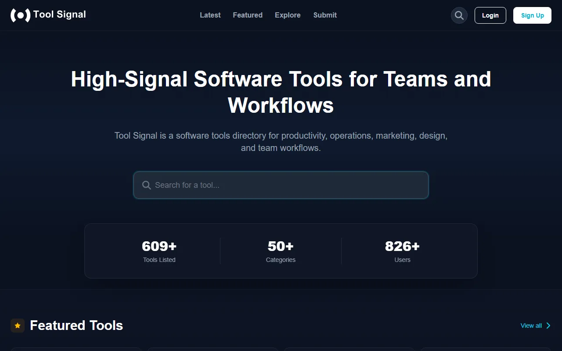Viewport: 562px width, 351px height.
Task: Click the 50+ Categories stat
Action: pyautogui.click(x=281, y=251)
